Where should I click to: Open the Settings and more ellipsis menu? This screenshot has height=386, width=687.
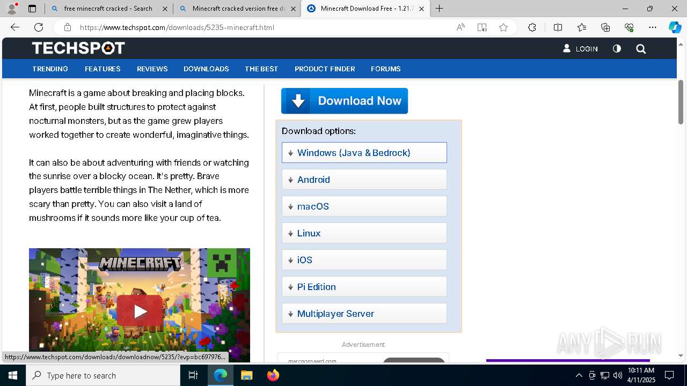click(x=653, y=27)
